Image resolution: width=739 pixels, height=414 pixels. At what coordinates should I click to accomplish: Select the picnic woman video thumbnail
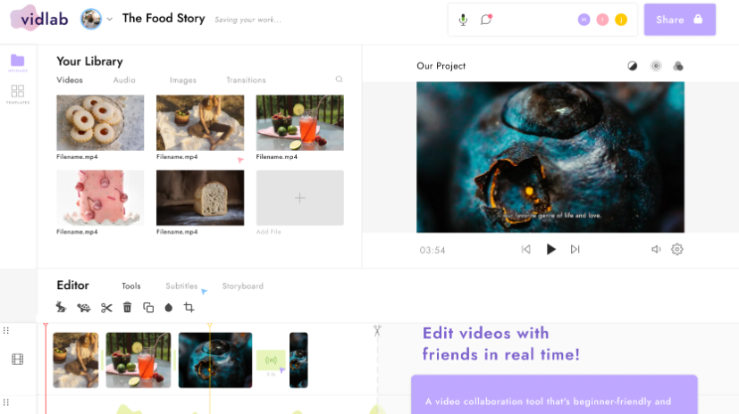(x=200, y=123)
